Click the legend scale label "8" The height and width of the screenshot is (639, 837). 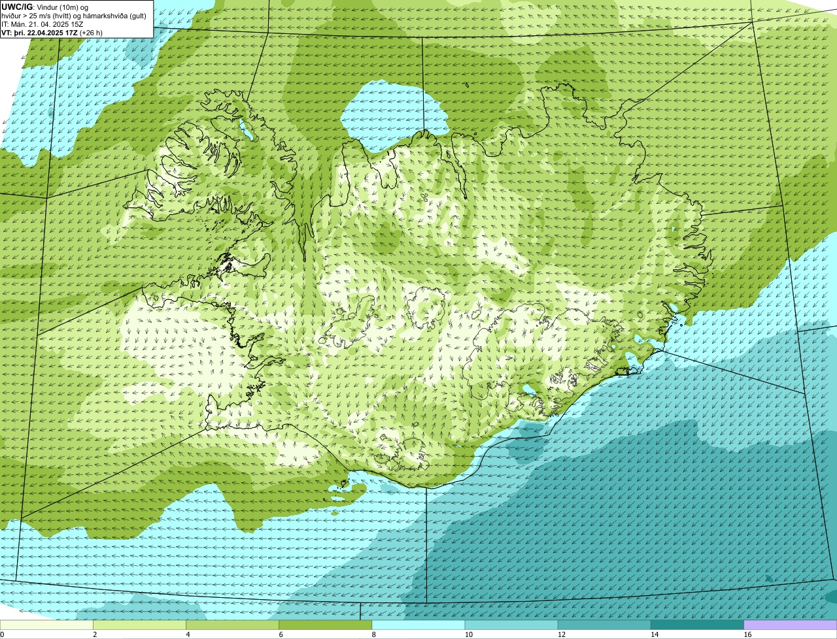point(374,634)
